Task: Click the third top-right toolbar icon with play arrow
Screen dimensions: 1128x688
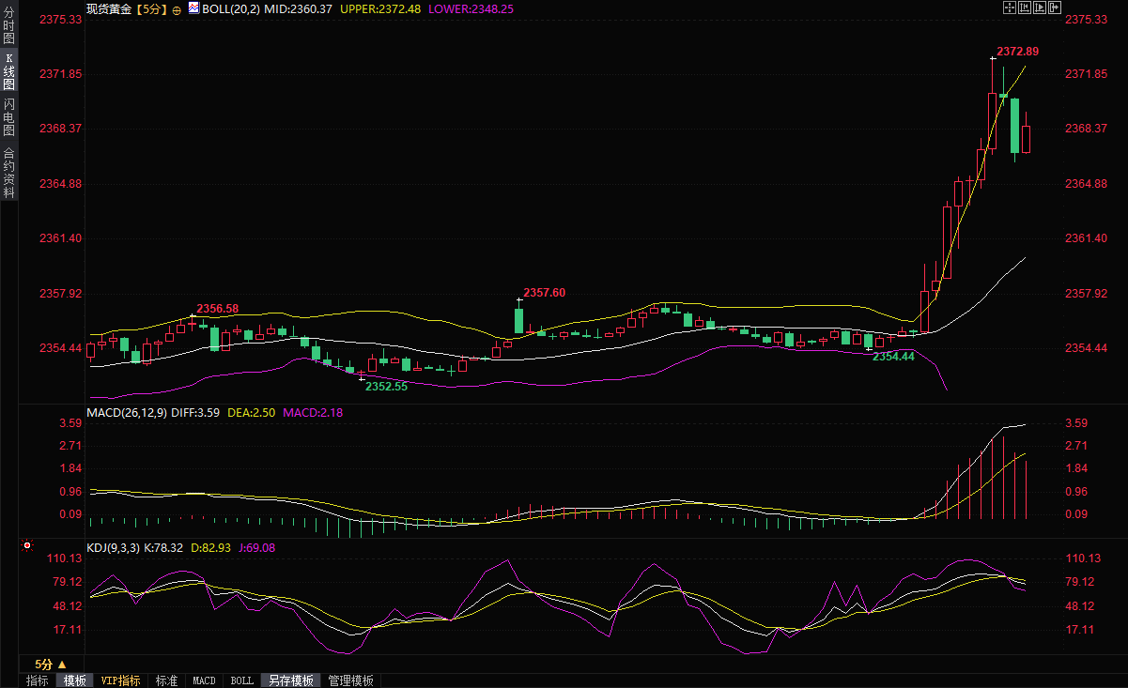Action: 1040,8
